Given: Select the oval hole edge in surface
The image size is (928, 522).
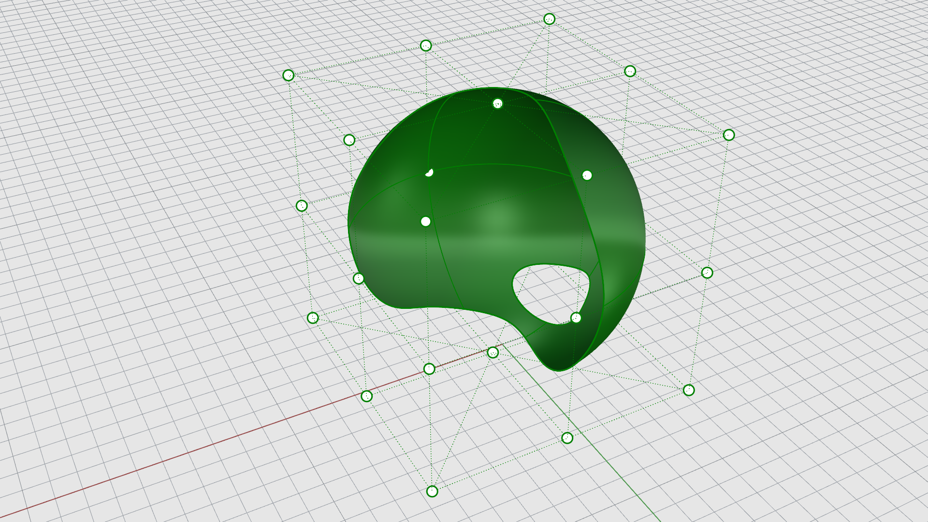Looking at the screenshot, I should (513, 283).
